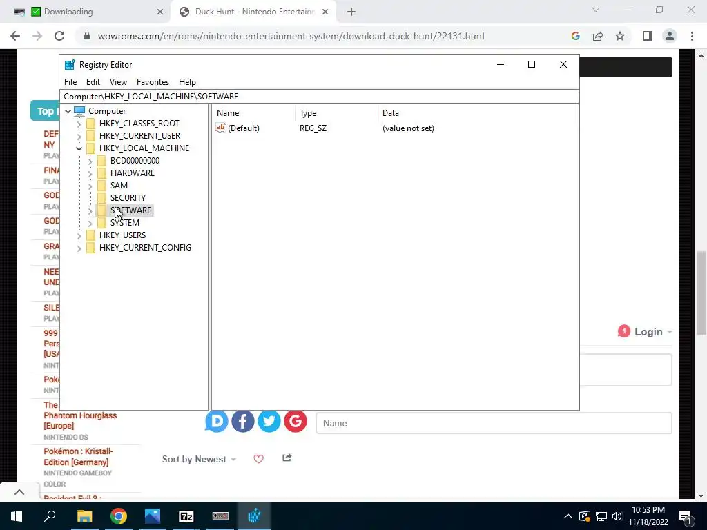The height and width of the screenshot is (530, 707).
Task: Open the Help menu in Registry Editor
Action: coord(187,82)
